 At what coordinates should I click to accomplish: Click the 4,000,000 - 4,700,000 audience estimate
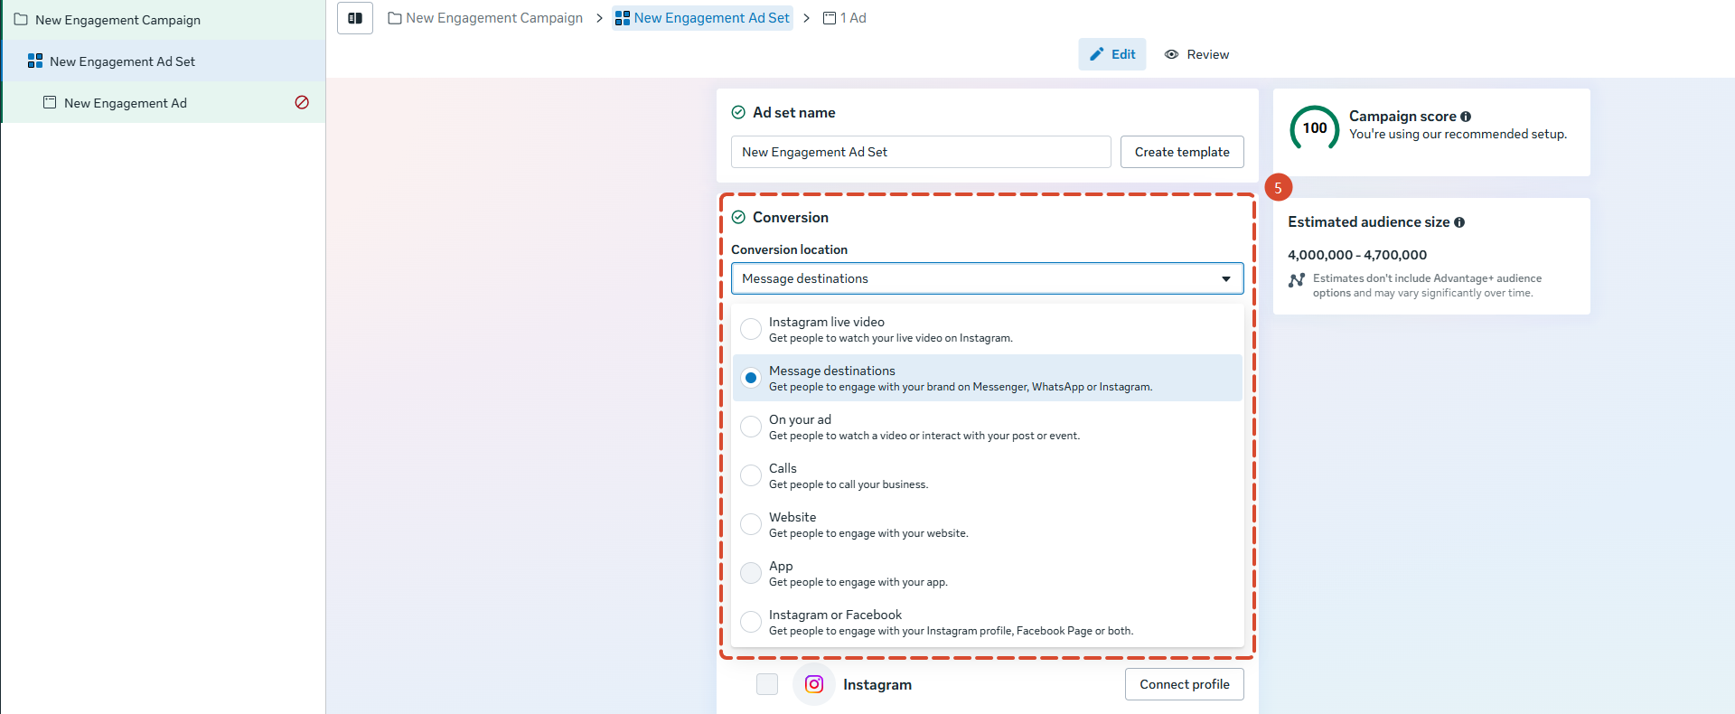click(1357, 255)
